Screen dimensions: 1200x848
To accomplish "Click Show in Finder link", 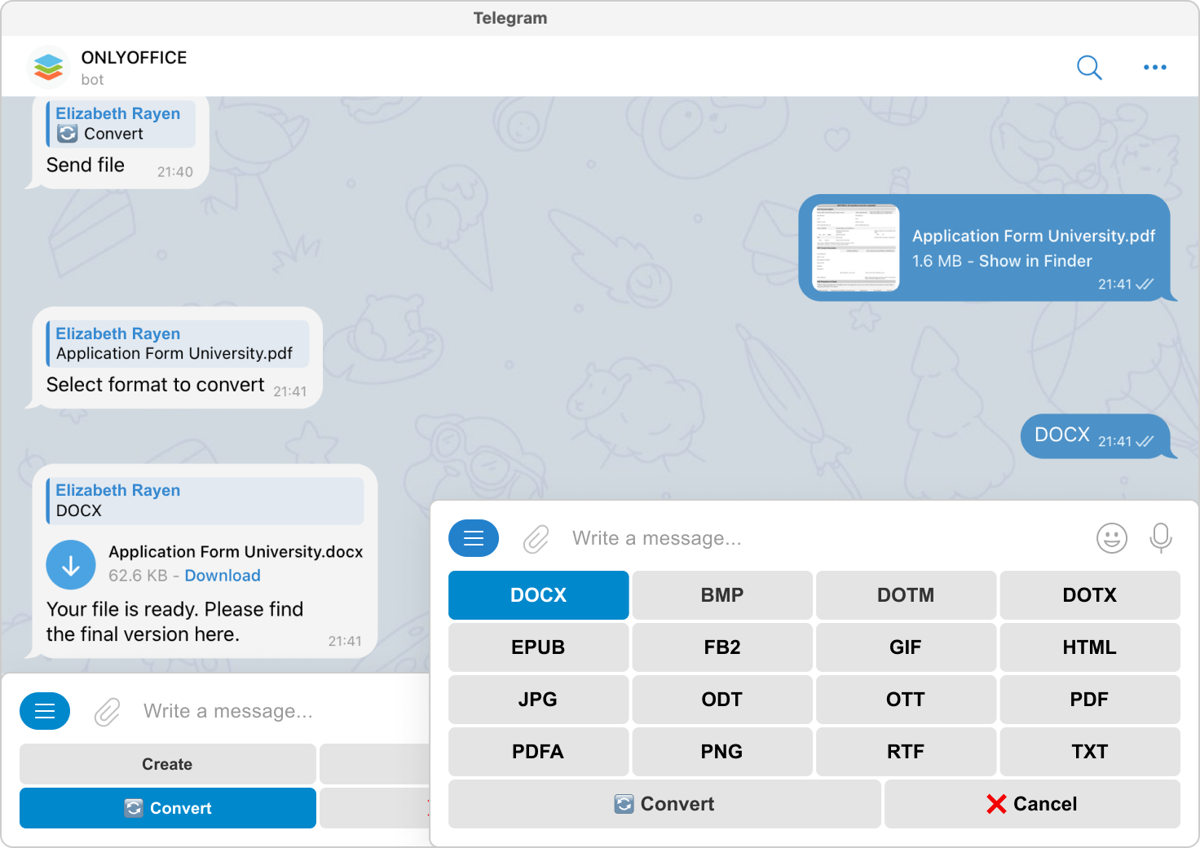I will pyautogui.click(x=1035, y=261).
